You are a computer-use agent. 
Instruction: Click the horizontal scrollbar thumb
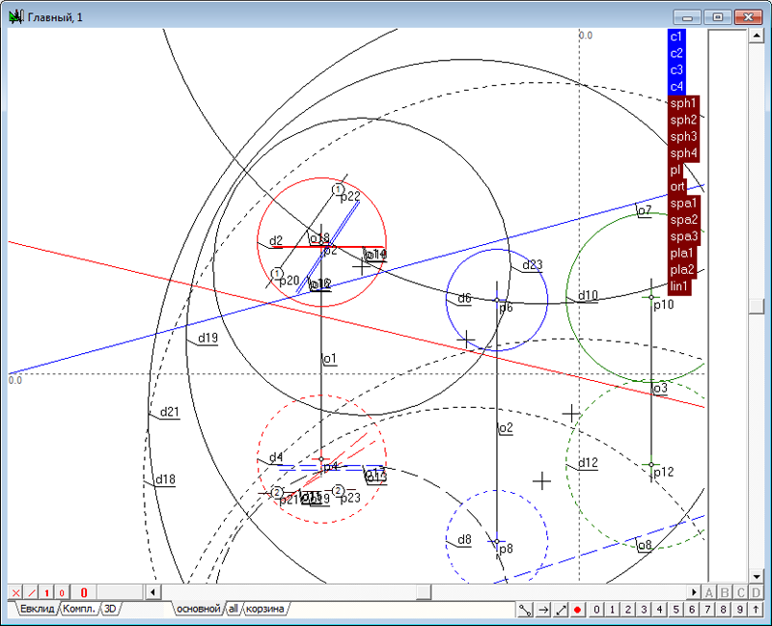pyautogui.click(x=424, y=592)
